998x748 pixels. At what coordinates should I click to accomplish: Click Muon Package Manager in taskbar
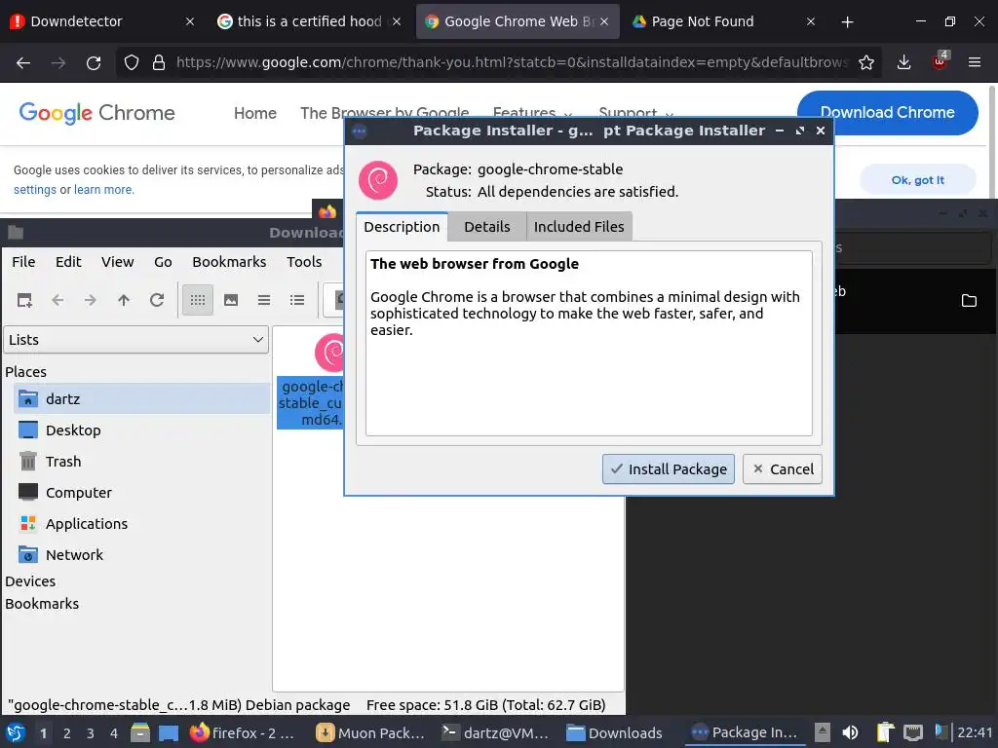(371, 733)
